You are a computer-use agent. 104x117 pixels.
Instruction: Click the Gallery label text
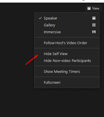(x=50, y=25)
